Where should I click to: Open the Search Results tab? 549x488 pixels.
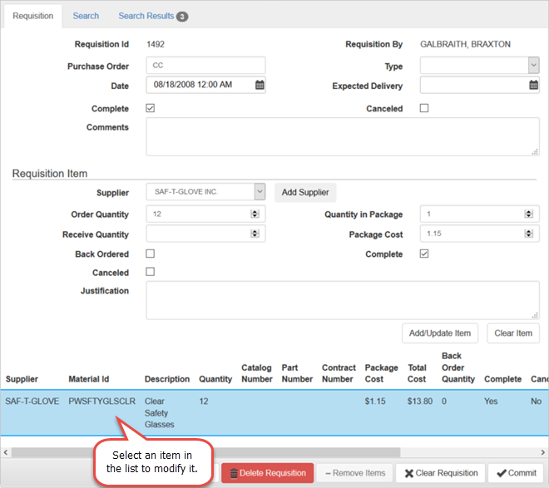(x=146, y=16)
